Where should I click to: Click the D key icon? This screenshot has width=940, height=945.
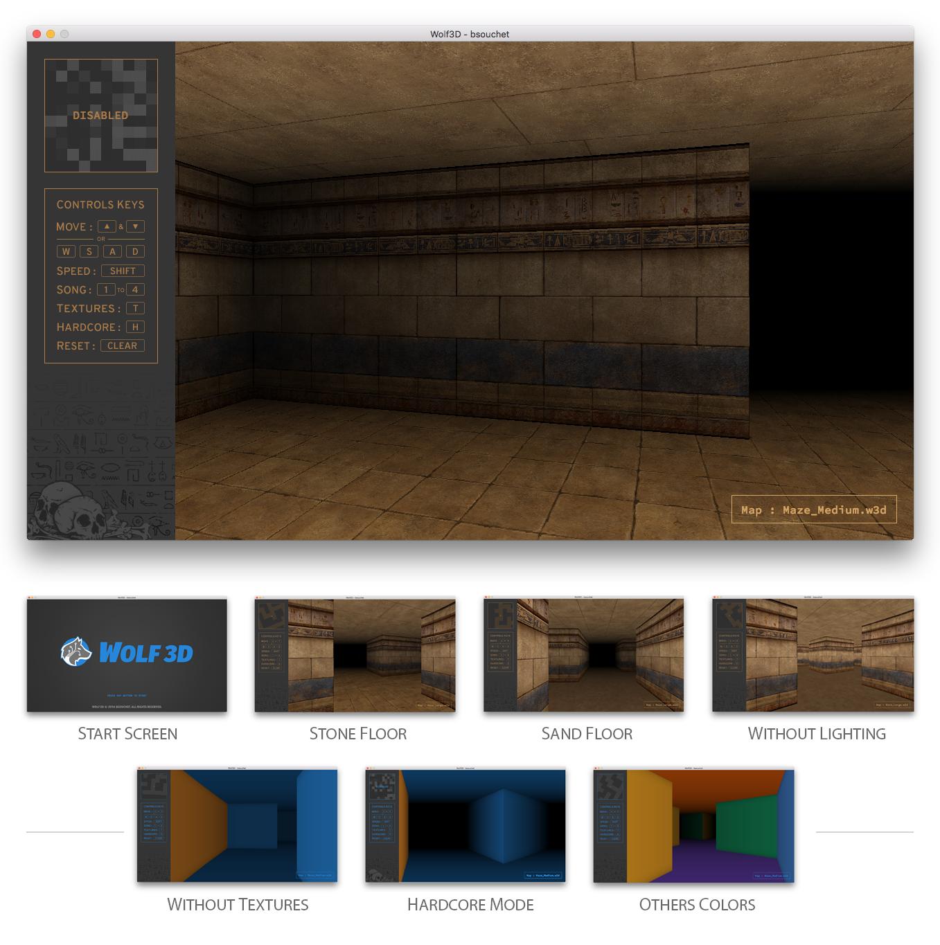[135, 251]
